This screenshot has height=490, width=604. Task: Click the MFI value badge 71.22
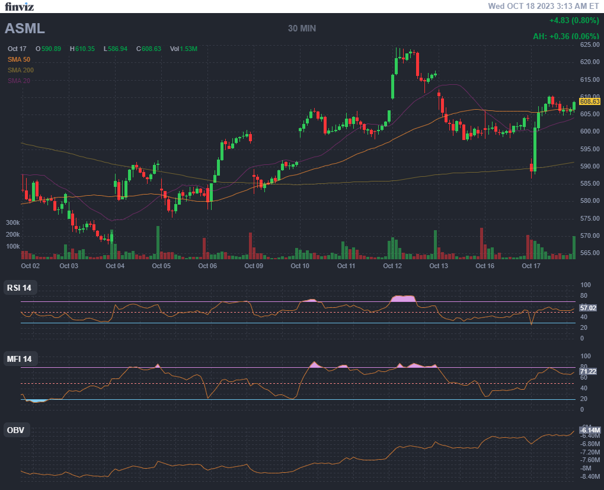(587, 371)
